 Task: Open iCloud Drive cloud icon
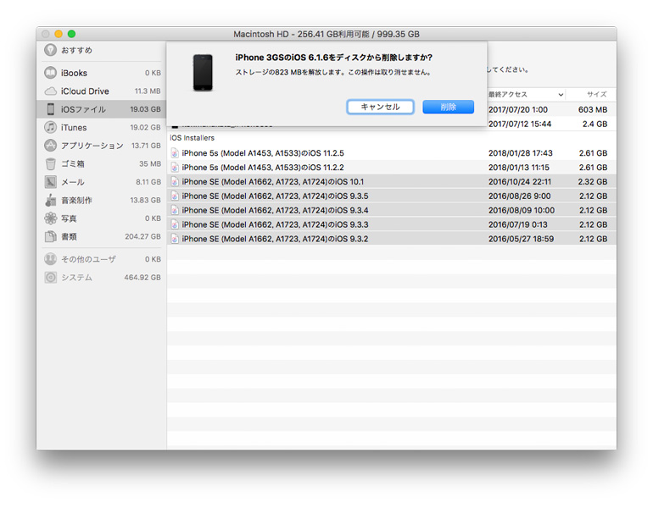coord(51,91)
